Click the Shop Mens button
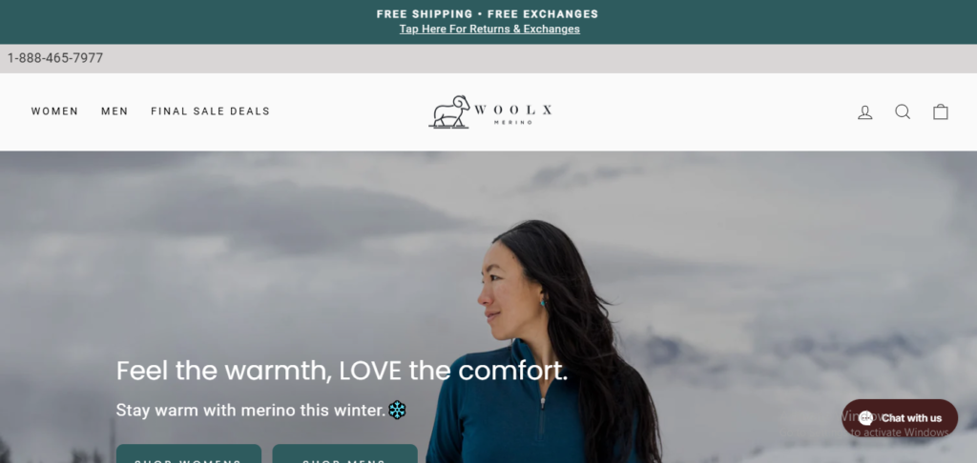The image size is (977, 463). pos(344,453)
